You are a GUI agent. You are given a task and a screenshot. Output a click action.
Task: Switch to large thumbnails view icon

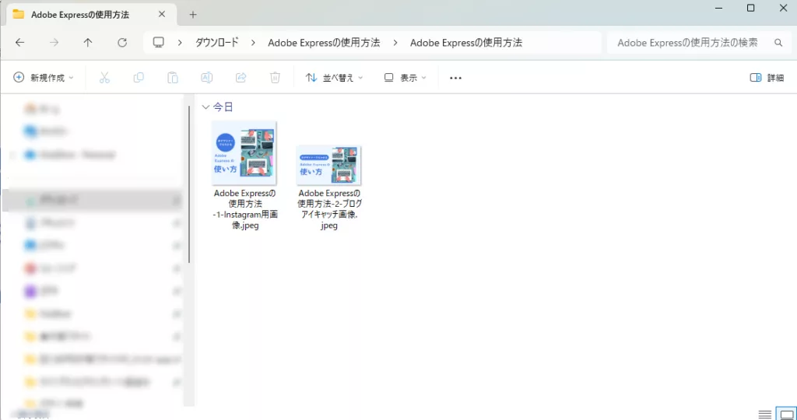click(x=785, y=414)
